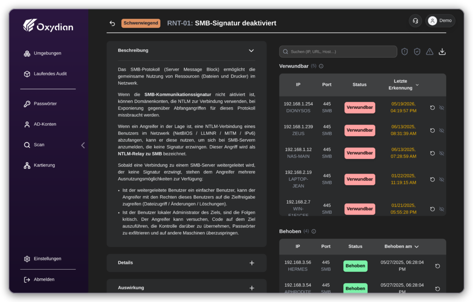The width and height of the screenshot is (473, 302).
Task: Sort by Behoben am dropdown arrow
Action: tap(417, 247)
